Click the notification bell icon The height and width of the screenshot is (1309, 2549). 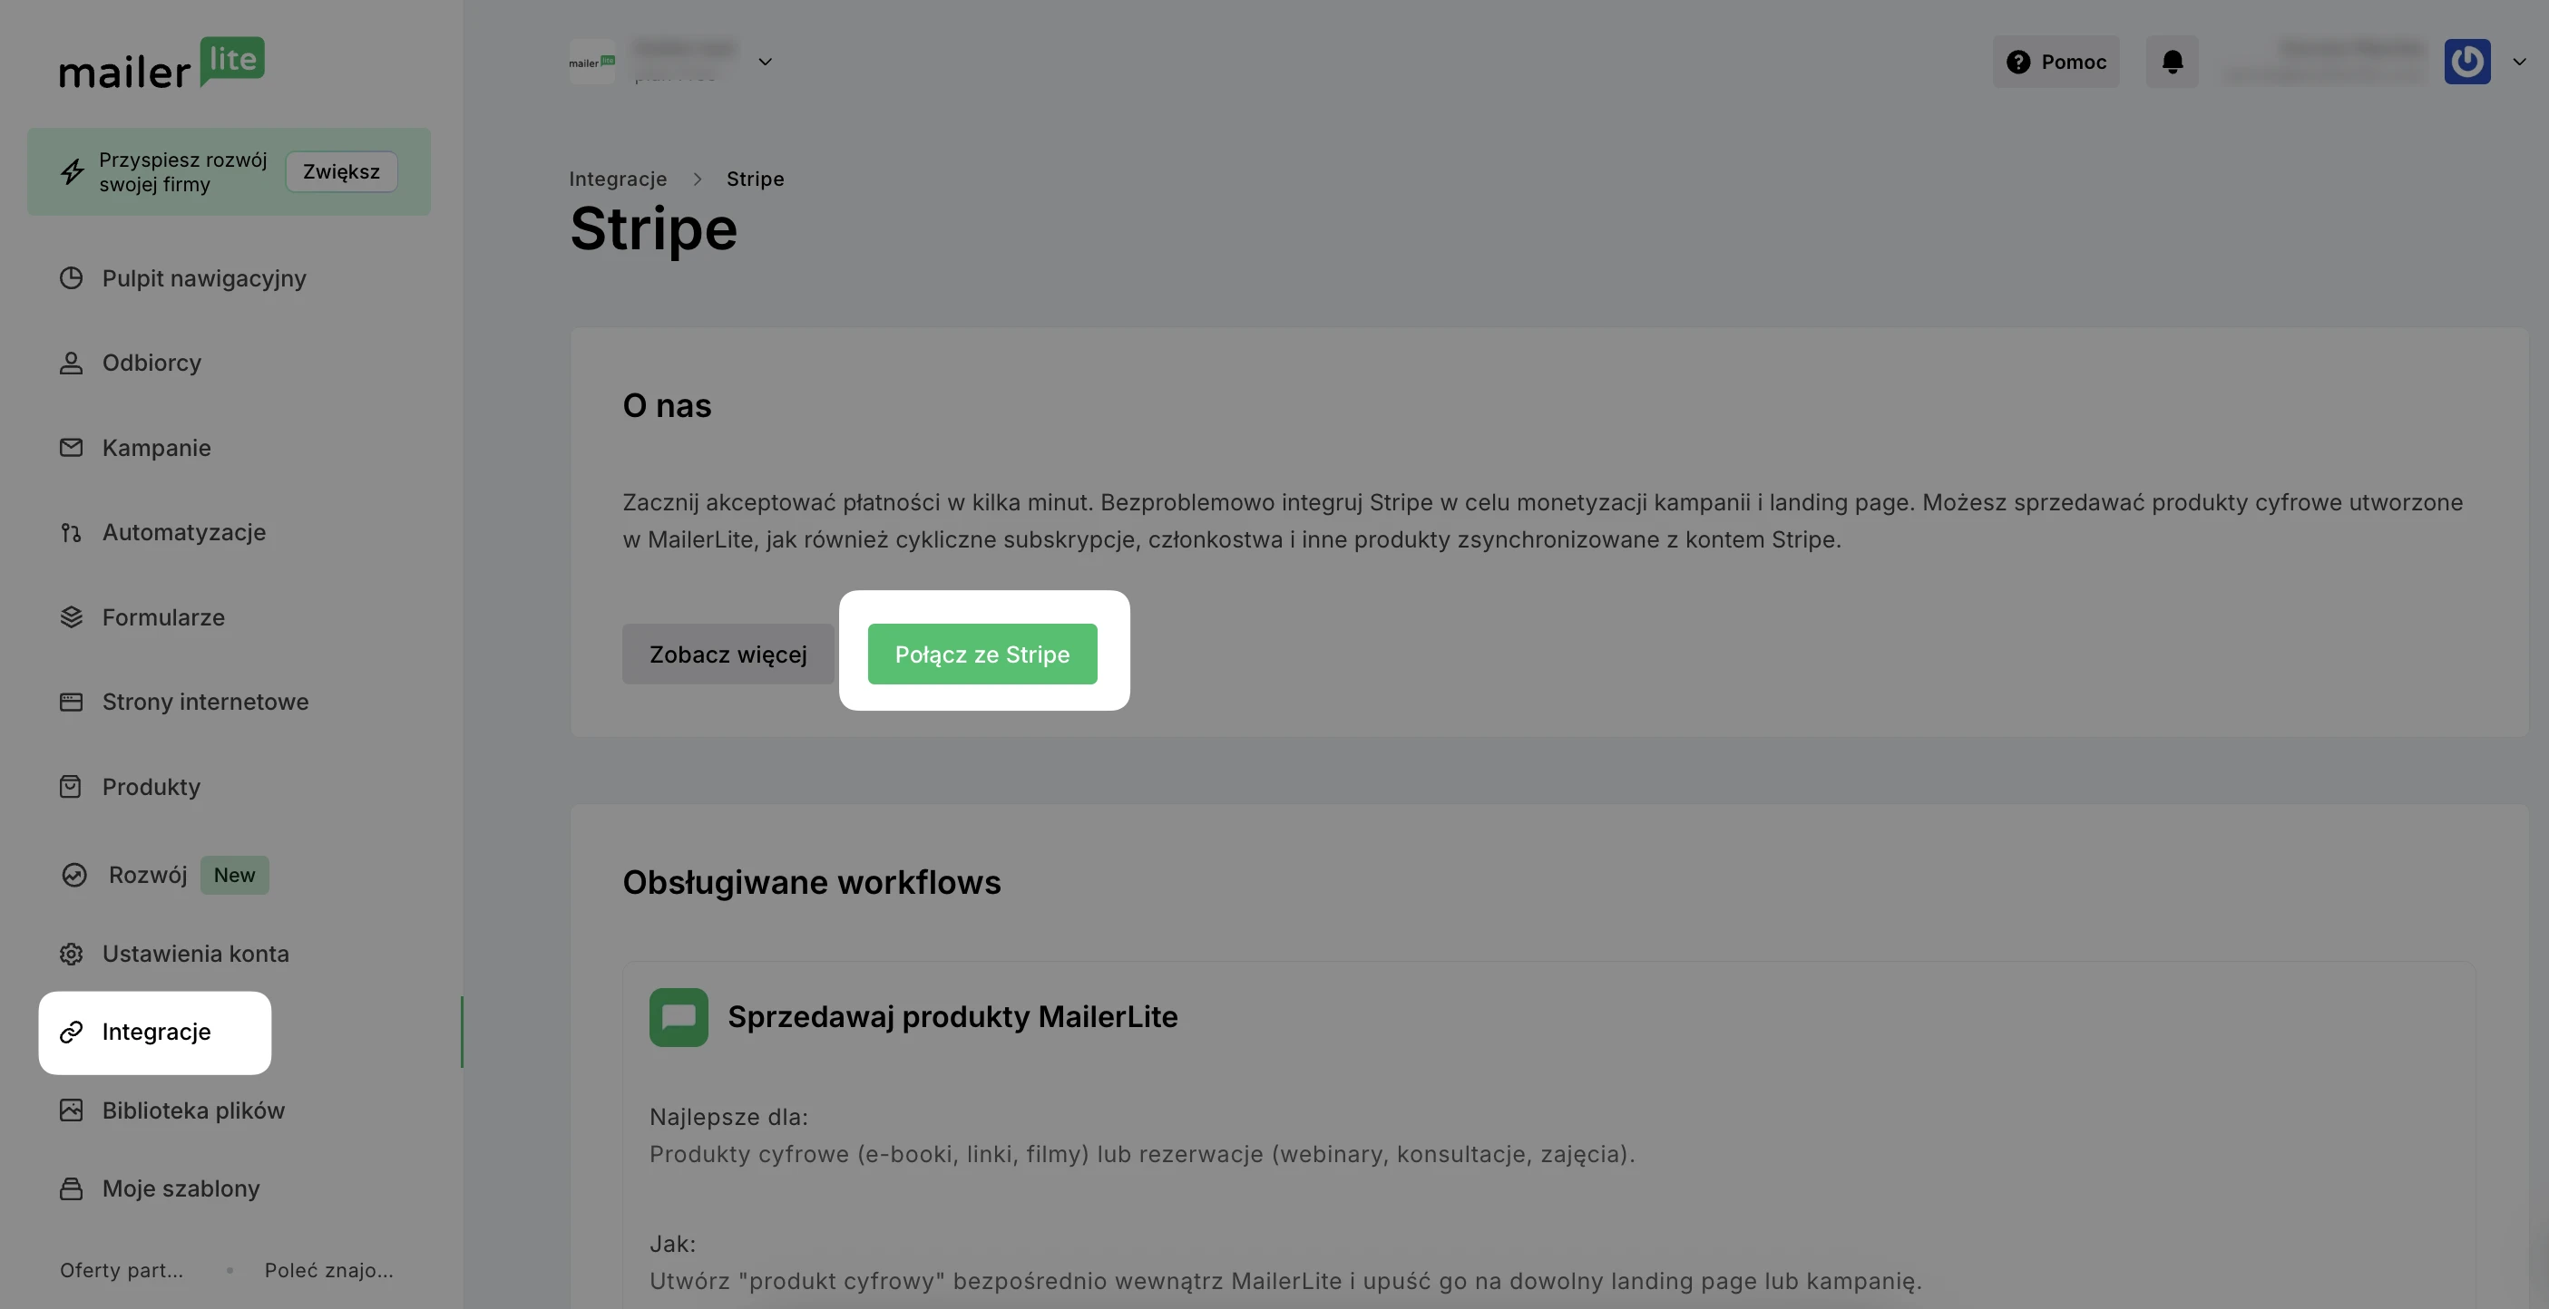2172,62
